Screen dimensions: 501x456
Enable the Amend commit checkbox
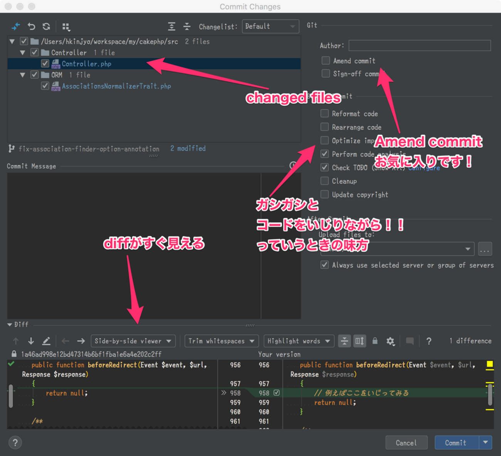[326, 61]
